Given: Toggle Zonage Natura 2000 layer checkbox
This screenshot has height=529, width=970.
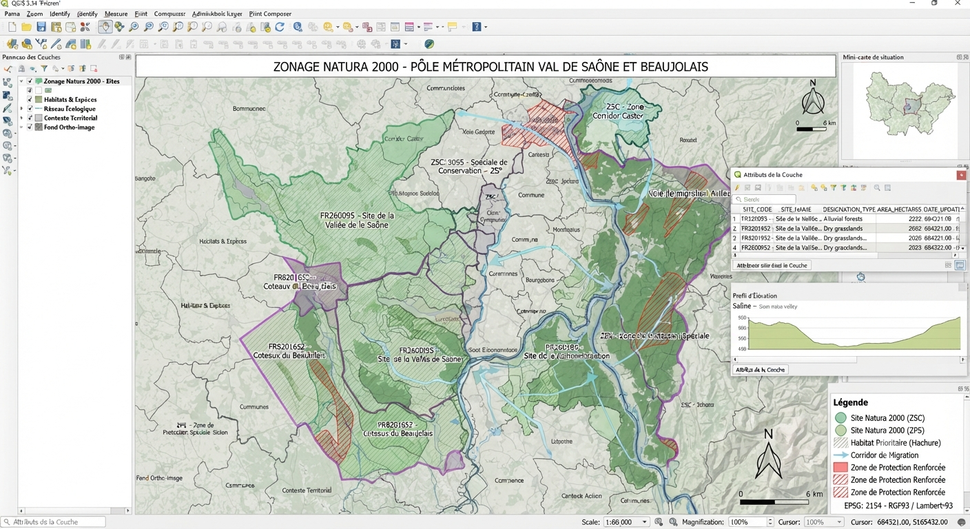Looking at the screenshot, I should (30, 81).
